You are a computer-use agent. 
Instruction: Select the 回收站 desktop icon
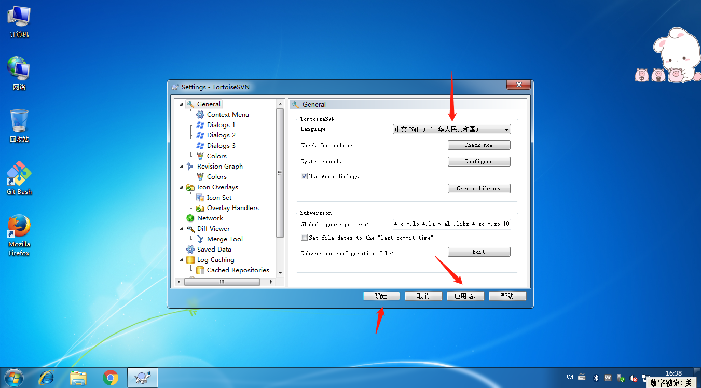19,126
